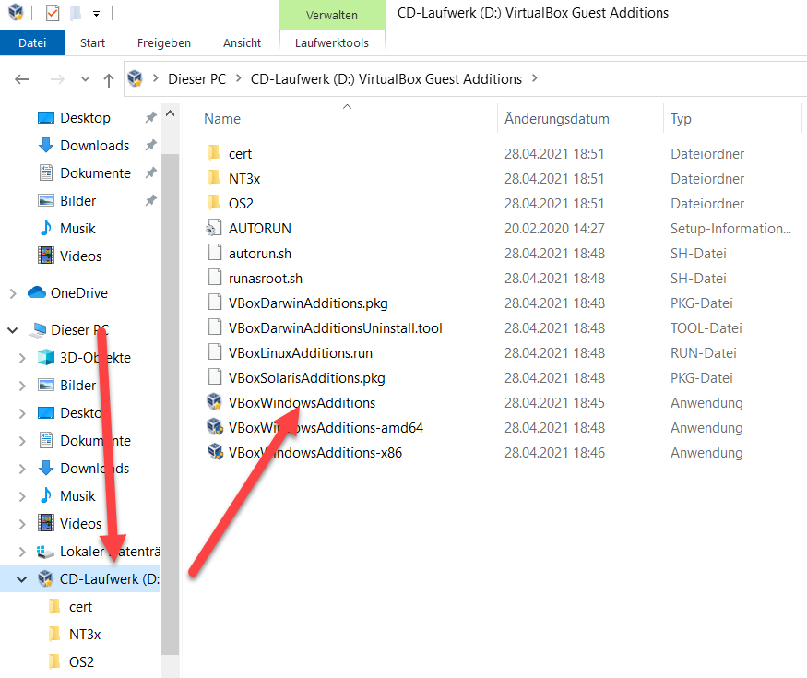The image size is (807, 678).
Task: Select the VBoxWindowsAdditions-amd64 application
Action: pos(326,427)
